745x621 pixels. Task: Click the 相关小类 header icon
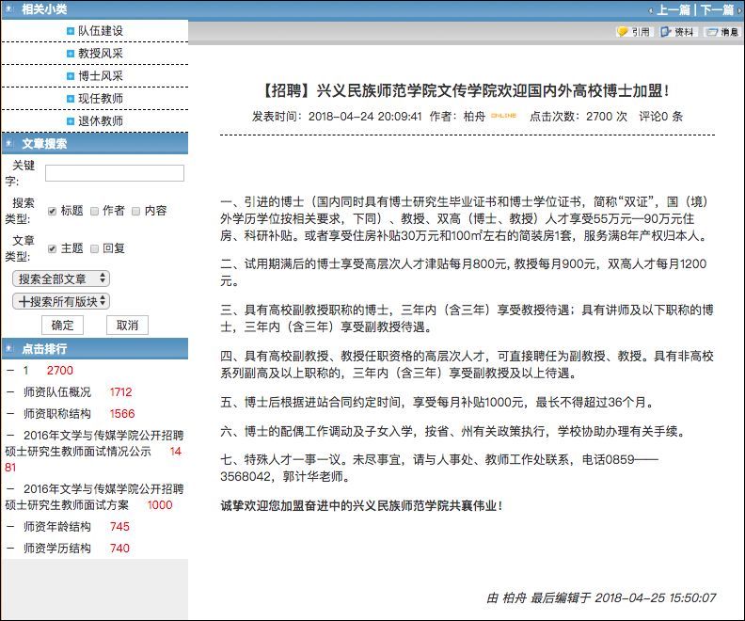click(10, 9)
